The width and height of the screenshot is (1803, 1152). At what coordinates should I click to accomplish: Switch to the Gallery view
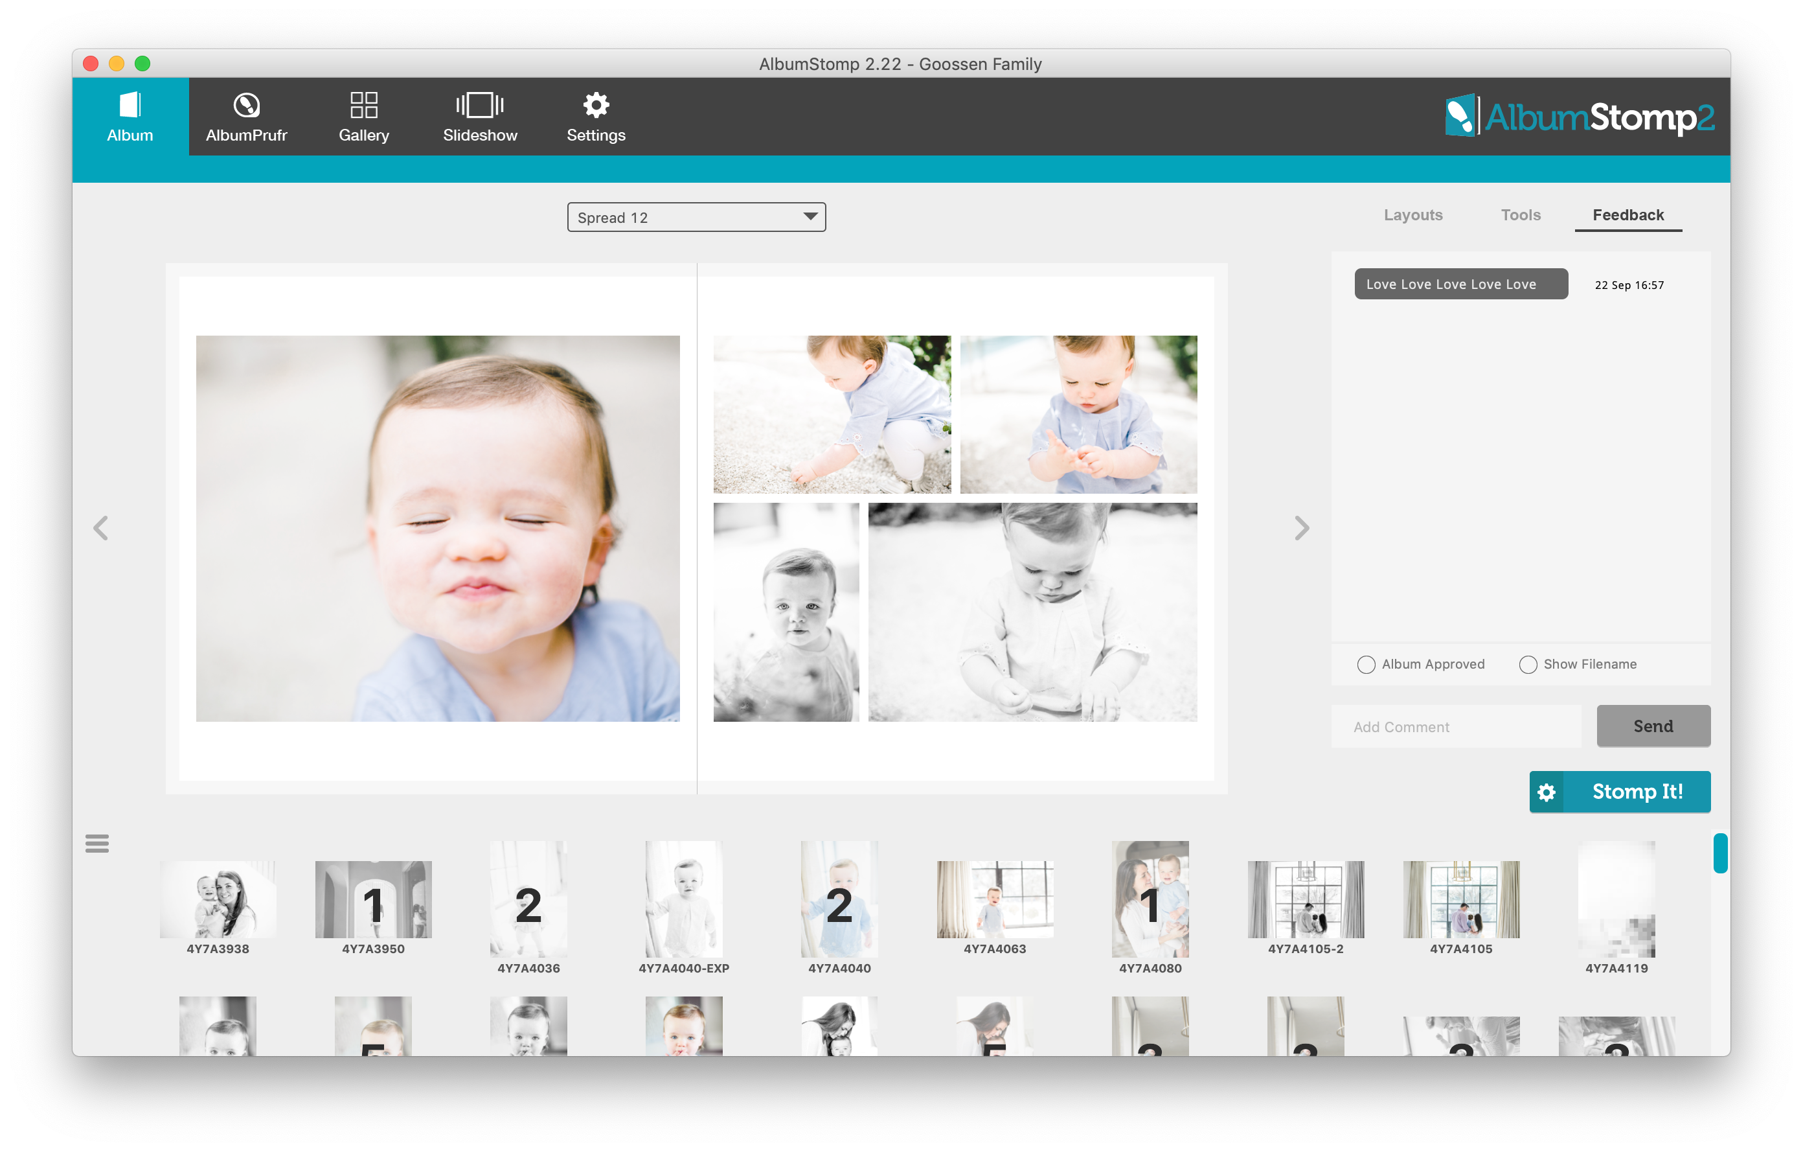pos(364,116)
